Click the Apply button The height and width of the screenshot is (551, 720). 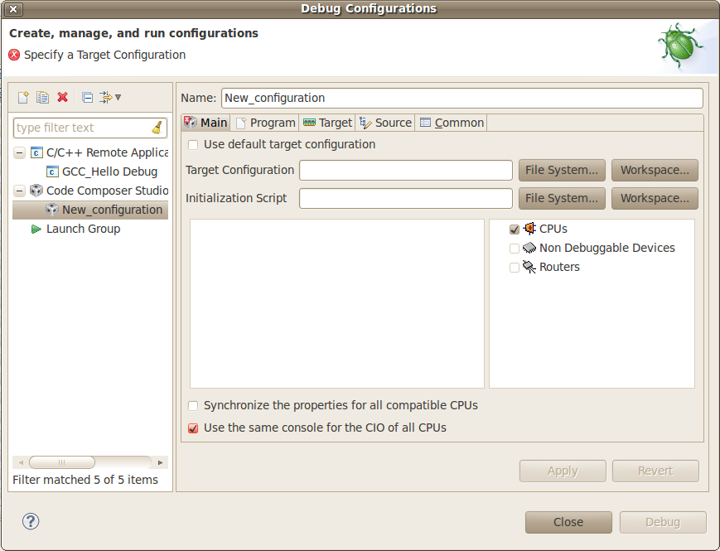pos(563,471)
